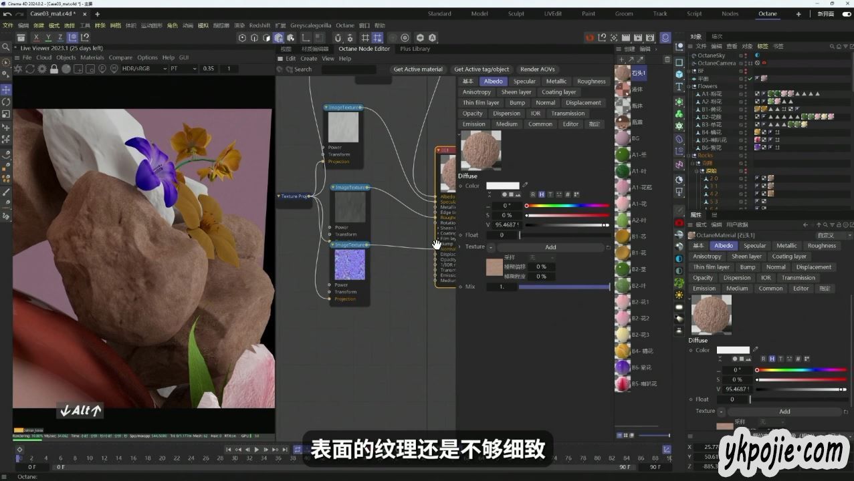Viewport: 854px width, 481px height.
Task: Select the Move tool in left toolbar
Action: (x=6, y=90)
